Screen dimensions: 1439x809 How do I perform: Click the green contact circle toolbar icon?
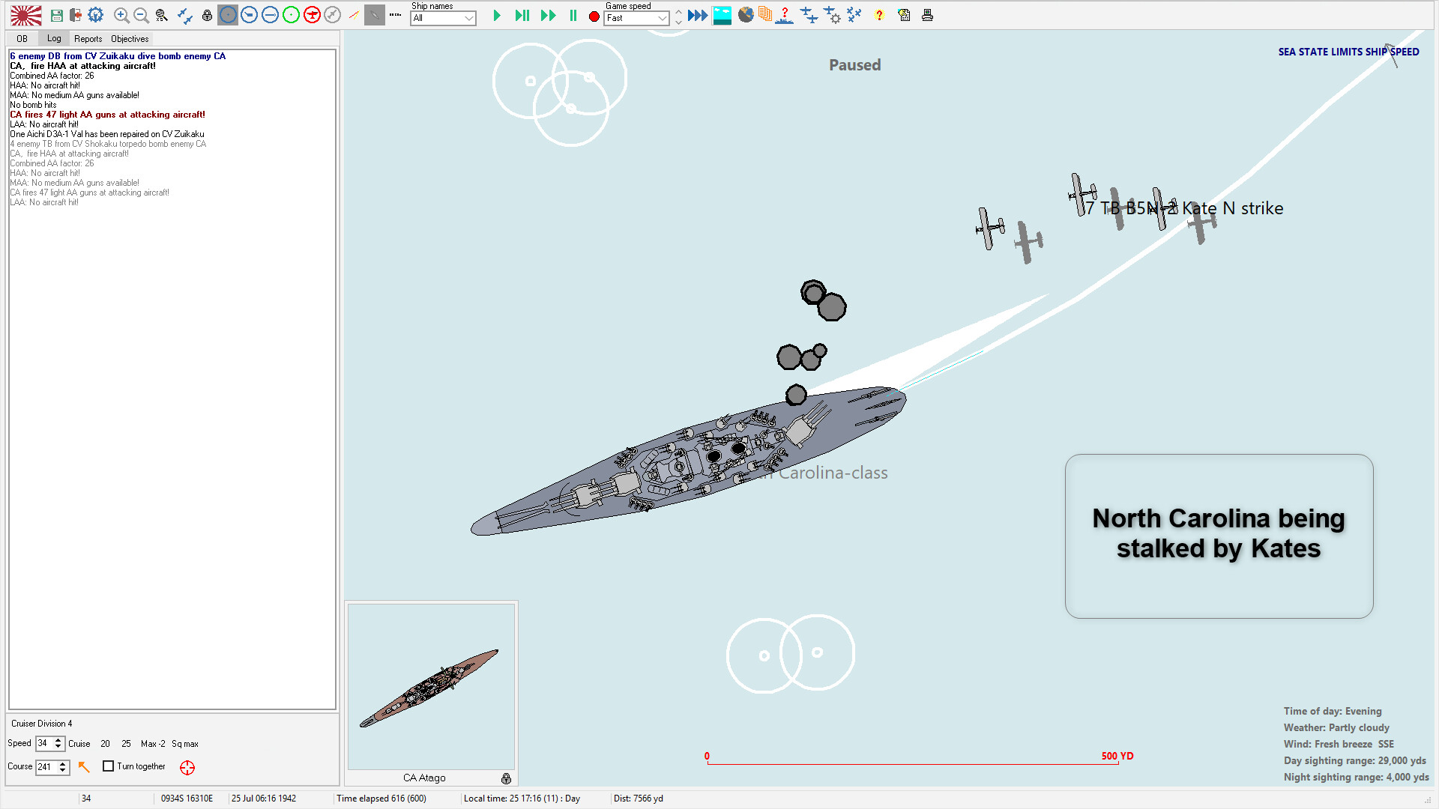coord(291,15)
